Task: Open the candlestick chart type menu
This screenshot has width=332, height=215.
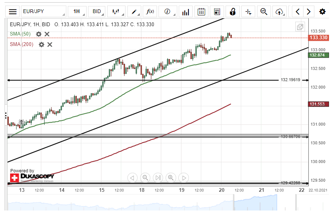Action: coord(117,12)
